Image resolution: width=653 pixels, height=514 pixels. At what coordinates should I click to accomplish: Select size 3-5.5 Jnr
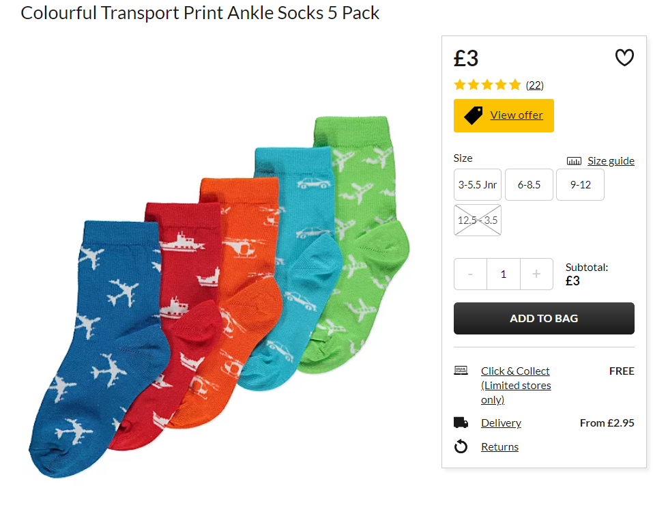click(477, 184)
